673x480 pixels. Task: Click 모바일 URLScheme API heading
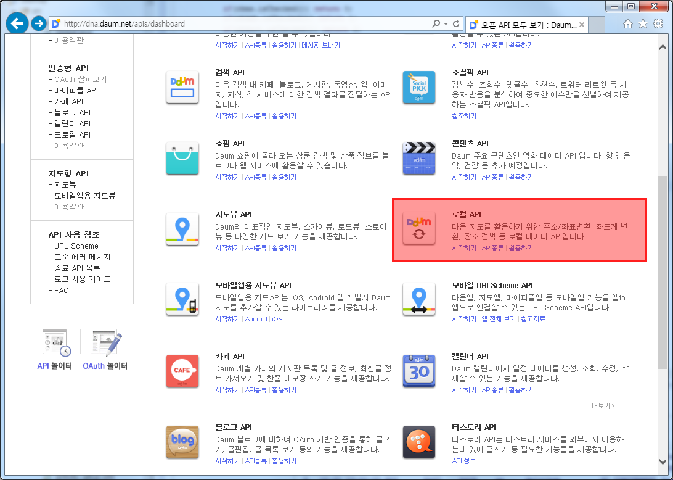(492, 285)
